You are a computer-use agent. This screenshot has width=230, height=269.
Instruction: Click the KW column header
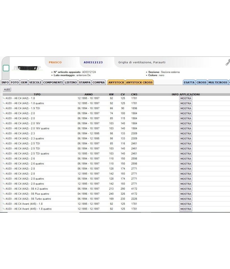(x=111, y=94)
